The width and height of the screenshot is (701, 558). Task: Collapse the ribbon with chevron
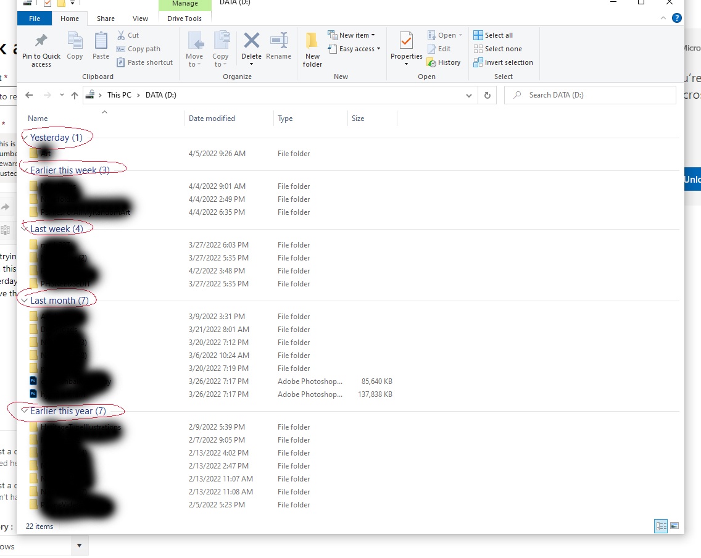coord(663,18)
